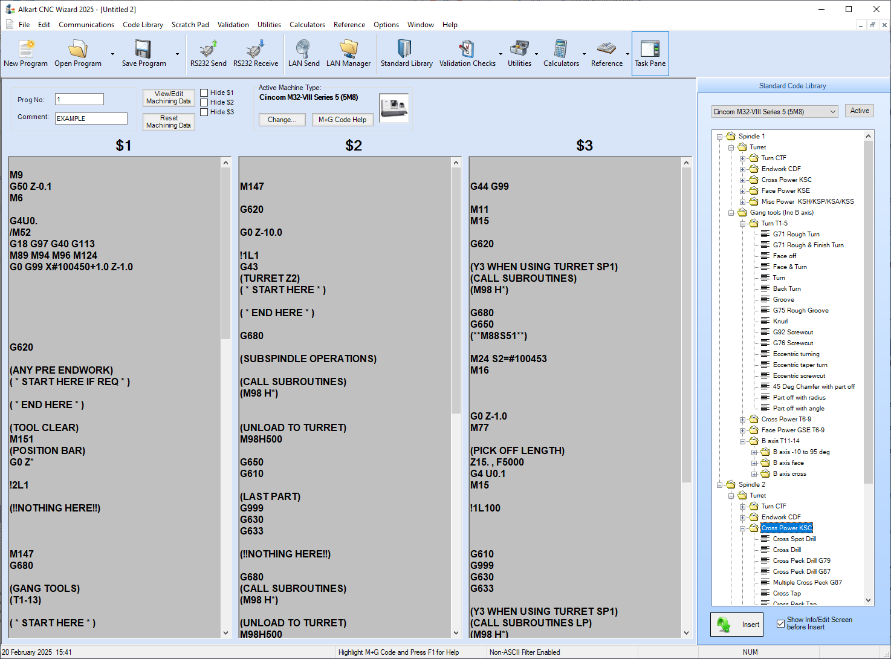This screenshot has height=659, width=891.
Task: Enable the Hide $2 checkbox
Action: point(204,102)
